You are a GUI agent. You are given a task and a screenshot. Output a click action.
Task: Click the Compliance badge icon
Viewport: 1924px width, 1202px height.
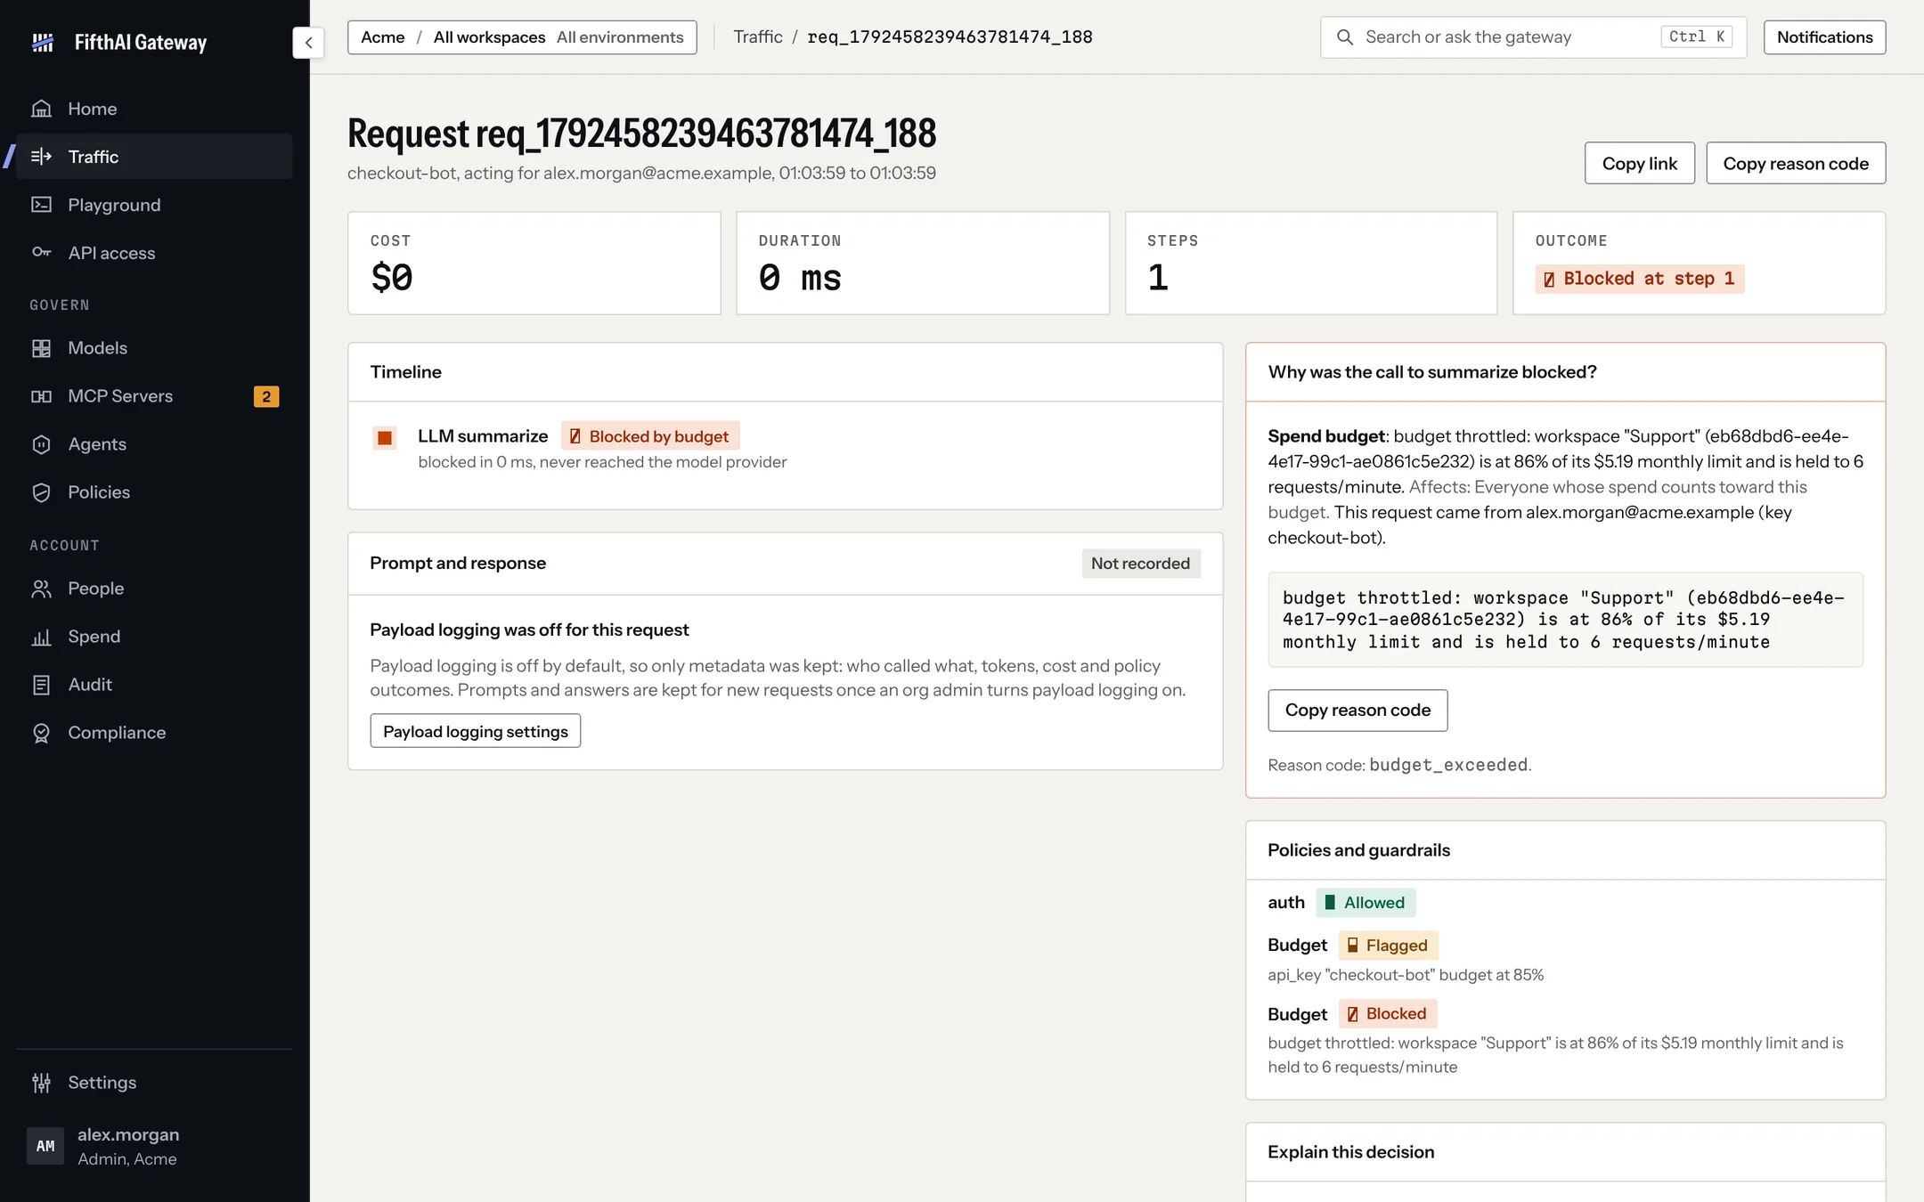[x=41, y=733]
